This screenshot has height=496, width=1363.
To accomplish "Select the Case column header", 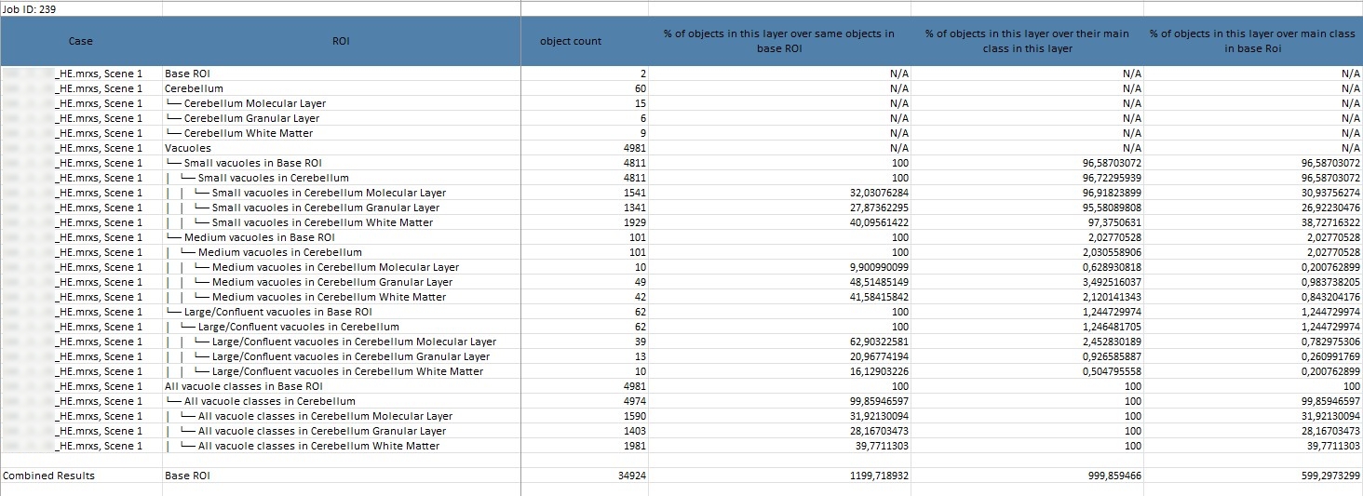I will [x=81, y=41].
